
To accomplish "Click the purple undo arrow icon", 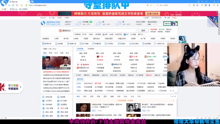I will point(17,5).
